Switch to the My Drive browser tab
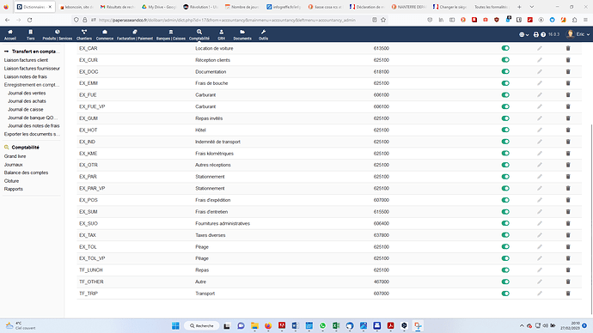Viewport: 593px width, 333px height. (x=158, y=7)
